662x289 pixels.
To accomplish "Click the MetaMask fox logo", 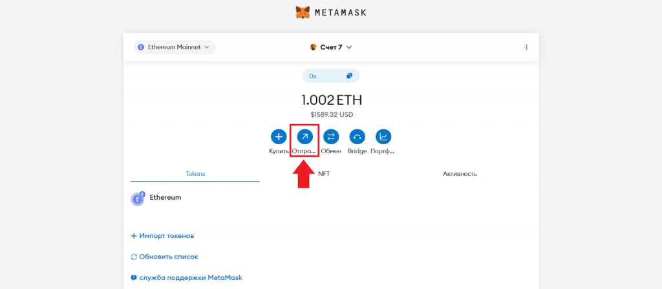I will (303, 12).
